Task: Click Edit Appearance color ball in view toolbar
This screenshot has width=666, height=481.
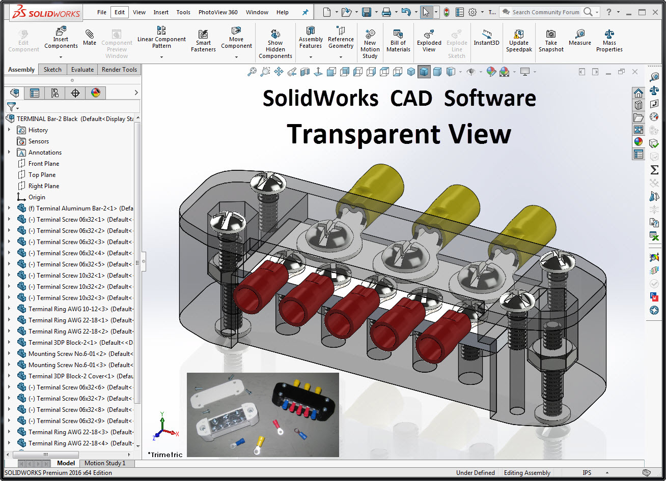Action: 491,72
